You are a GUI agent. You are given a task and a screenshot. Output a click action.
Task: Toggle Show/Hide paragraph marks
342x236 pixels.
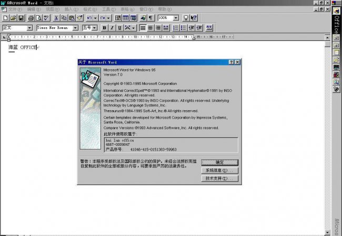click(151, 18)
